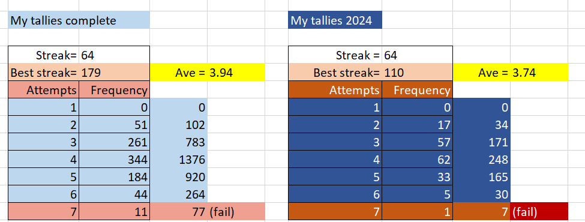
Task: Select the cell containing 171
Action: pos(482,142)
